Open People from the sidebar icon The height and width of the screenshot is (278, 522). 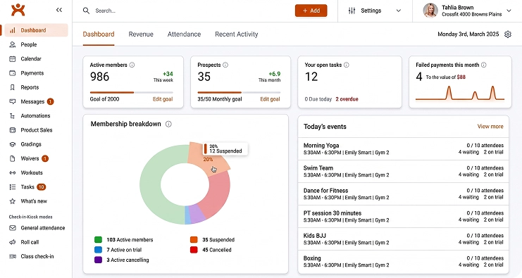pos(12,44)
